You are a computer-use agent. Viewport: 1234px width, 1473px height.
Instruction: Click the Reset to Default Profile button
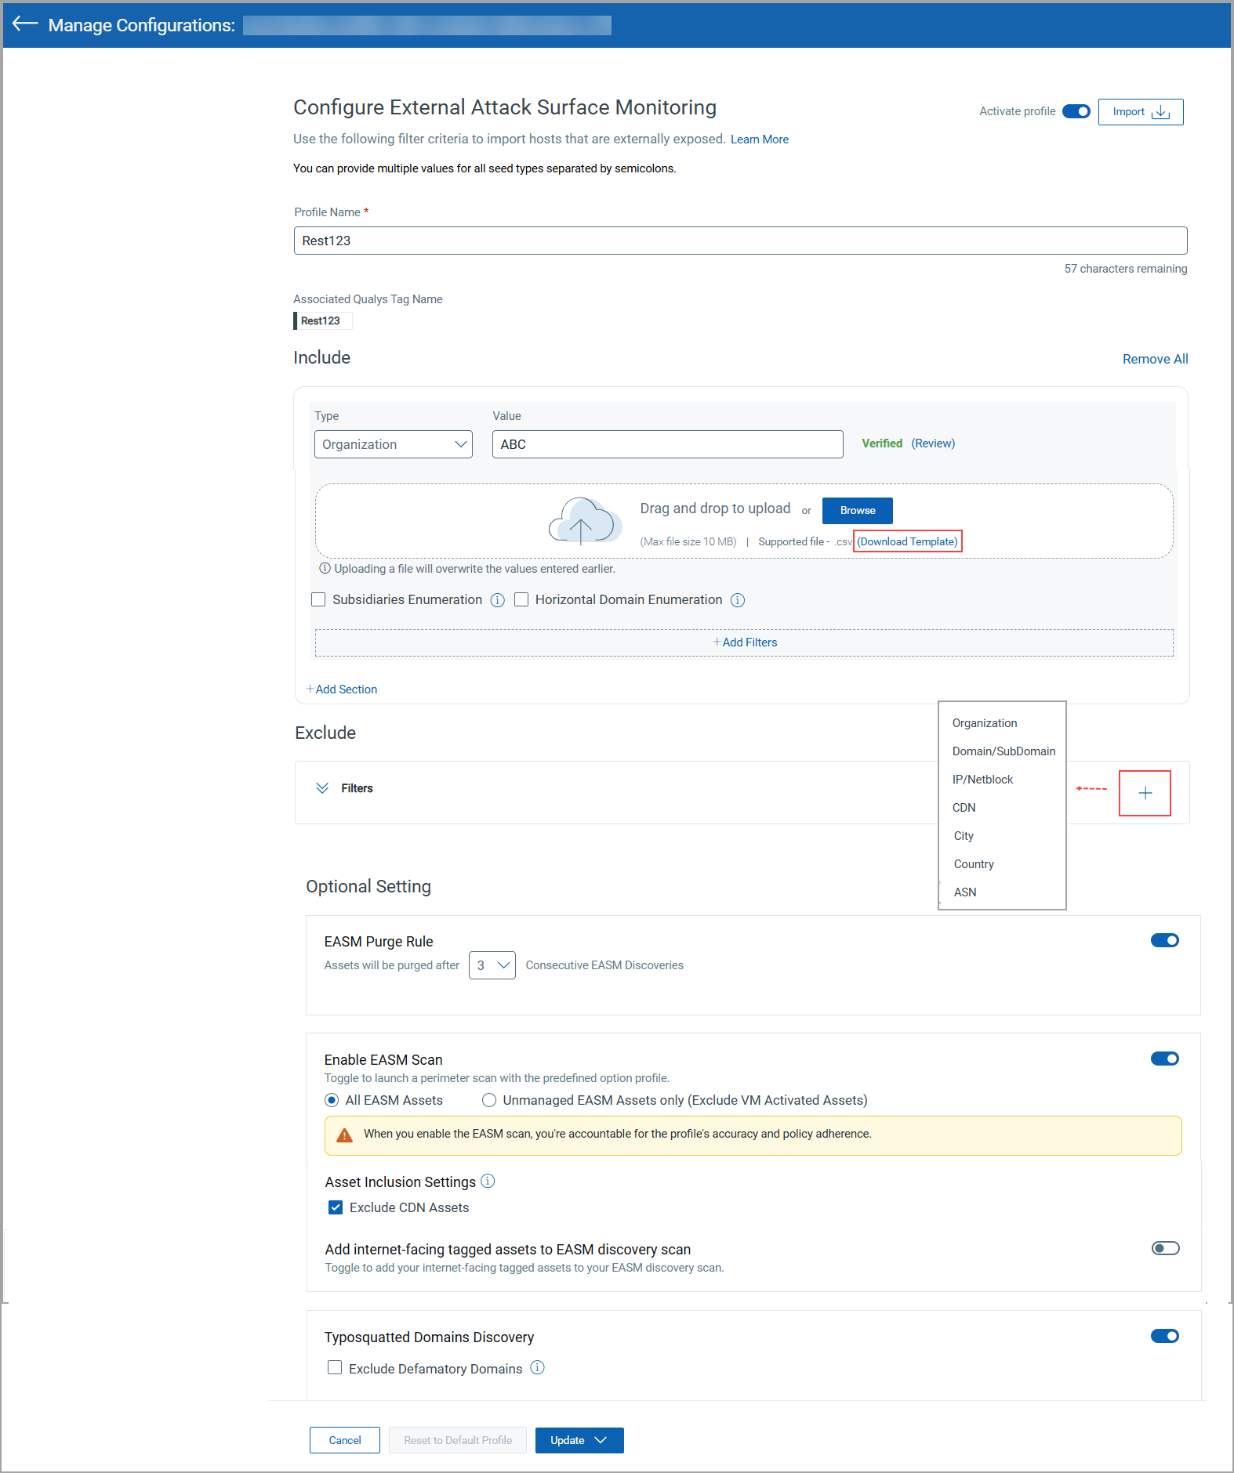[x=458, y=1440]
